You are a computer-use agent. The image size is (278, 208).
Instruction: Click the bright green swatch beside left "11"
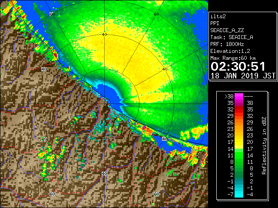tap(239, 155)
